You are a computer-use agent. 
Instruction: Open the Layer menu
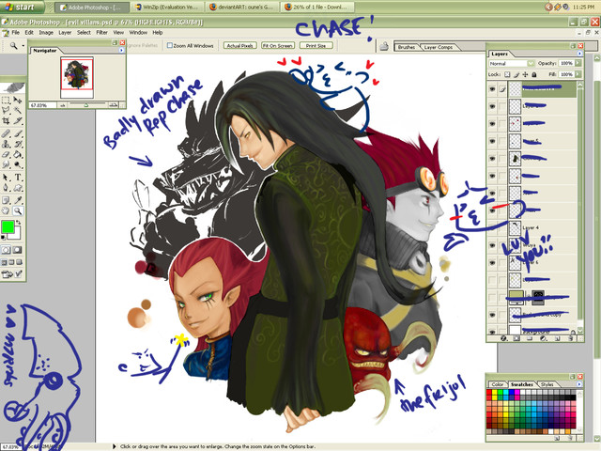(x=65, y=33)
